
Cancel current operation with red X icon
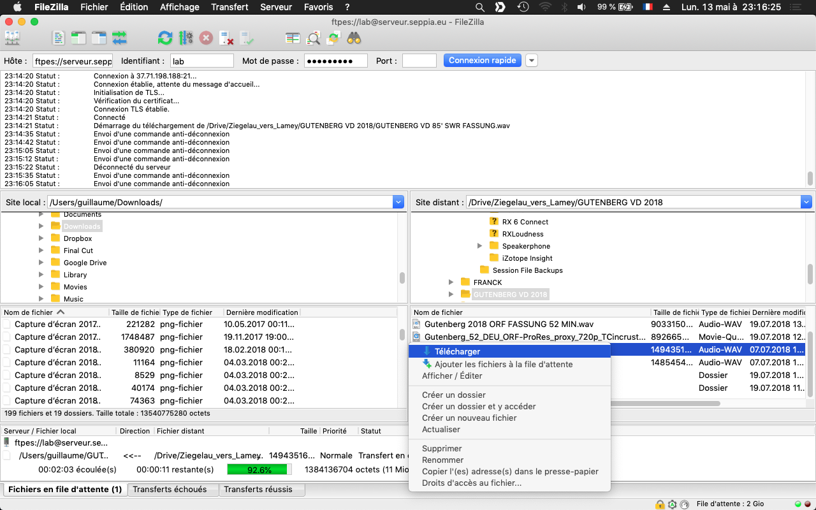(x=206, y=38)
